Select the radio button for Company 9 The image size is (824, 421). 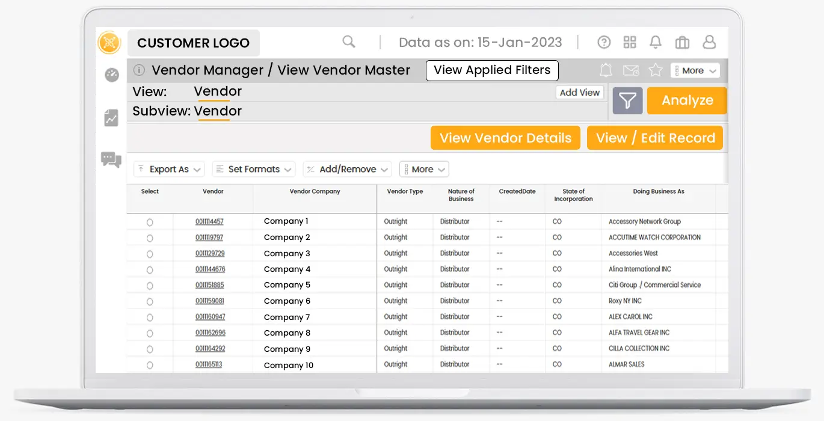[x=150, y=349]
